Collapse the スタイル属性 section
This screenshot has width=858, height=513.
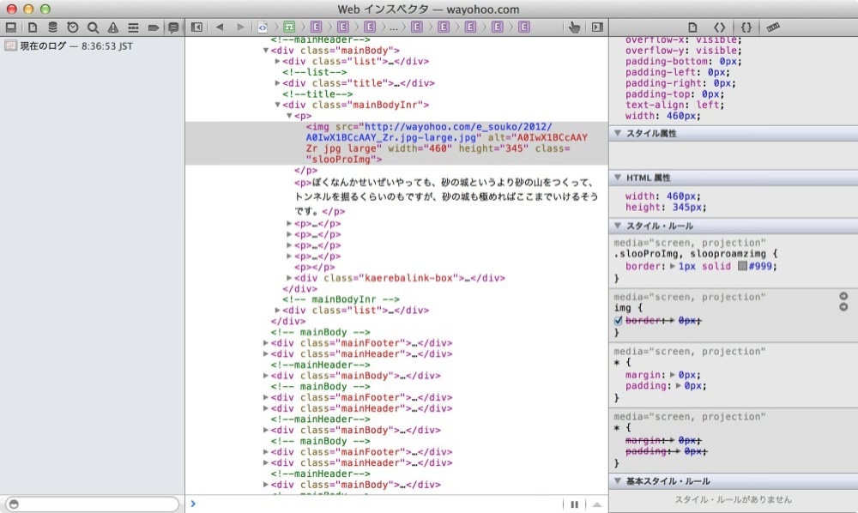pyautogui.click(x=618, y=133)
